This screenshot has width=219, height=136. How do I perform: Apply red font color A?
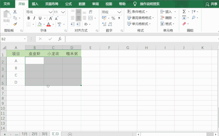[x=49, y=24]
